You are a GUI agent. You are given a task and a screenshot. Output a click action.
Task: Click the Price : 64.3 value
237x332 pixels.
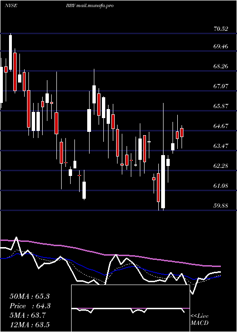click(29, 306)
